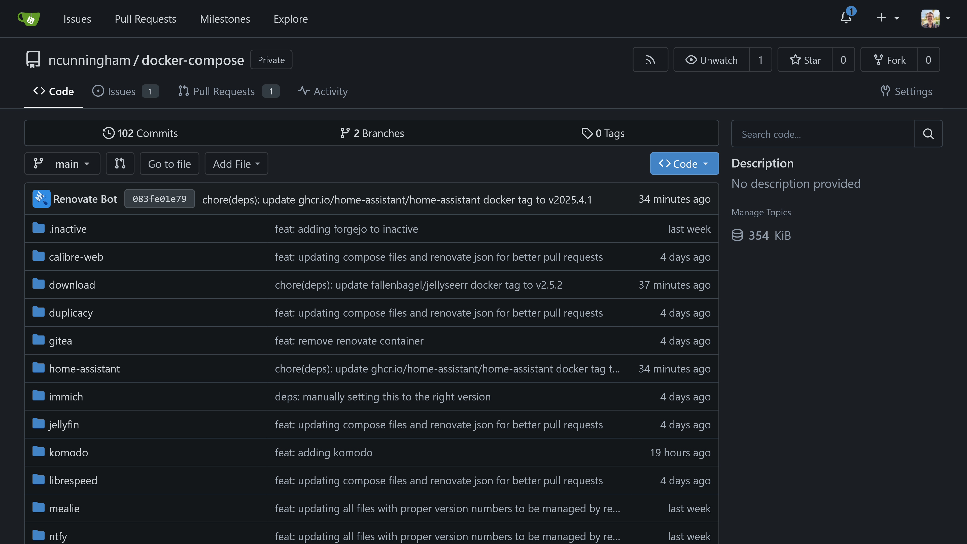Open the home-assistant folder
The image size is (967, 544).
[84, 369]
